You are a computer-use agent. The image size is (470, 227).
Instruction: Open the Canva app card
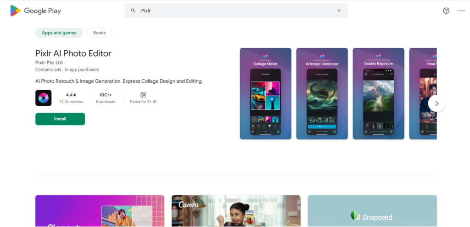pyautogui.click(x=236, y=211)
